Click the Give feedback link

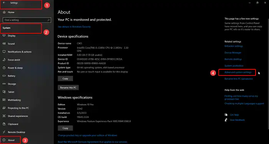pos(237,120)
